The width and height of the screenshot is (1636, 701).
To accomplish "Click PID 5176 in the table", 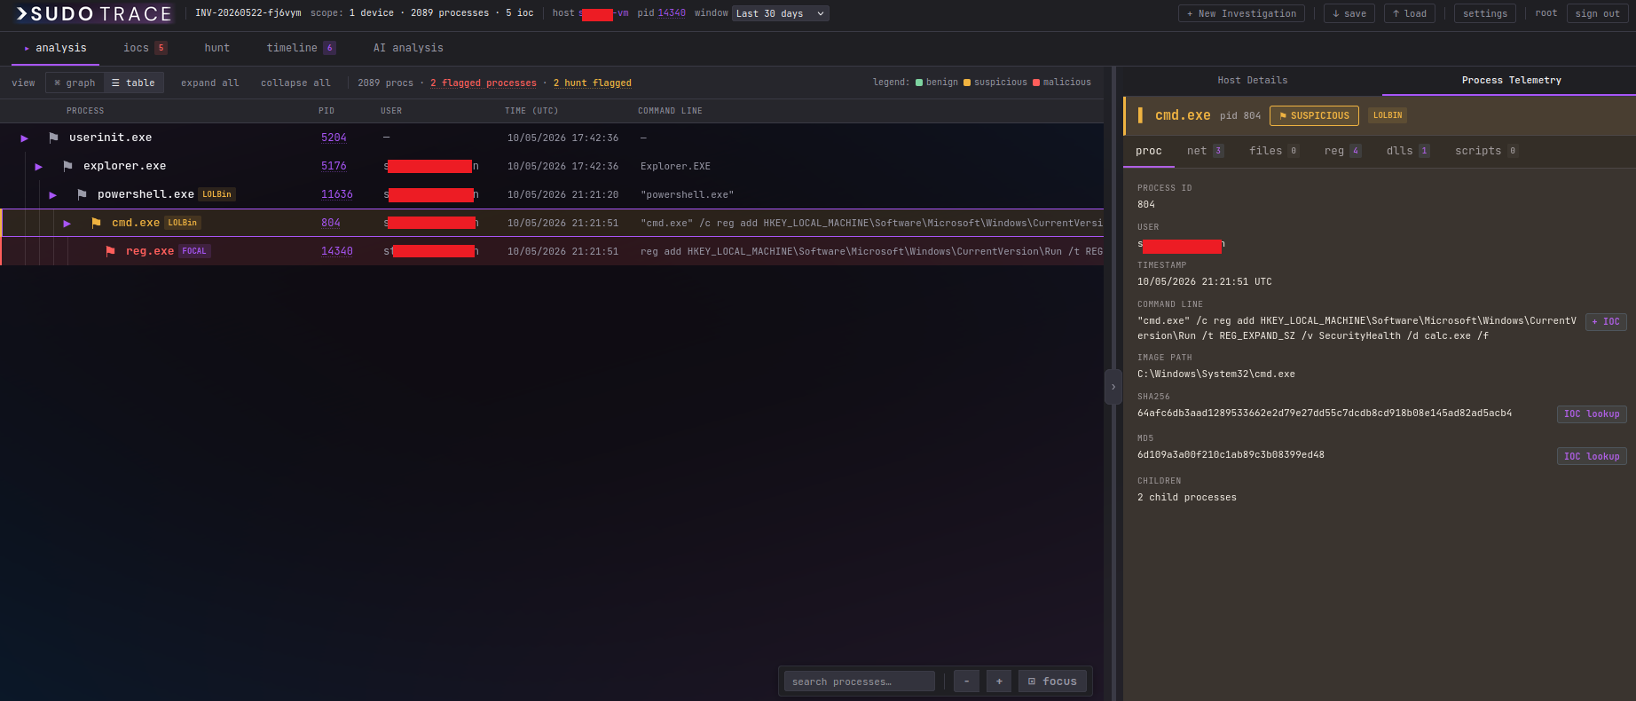I will coord(334,166).
